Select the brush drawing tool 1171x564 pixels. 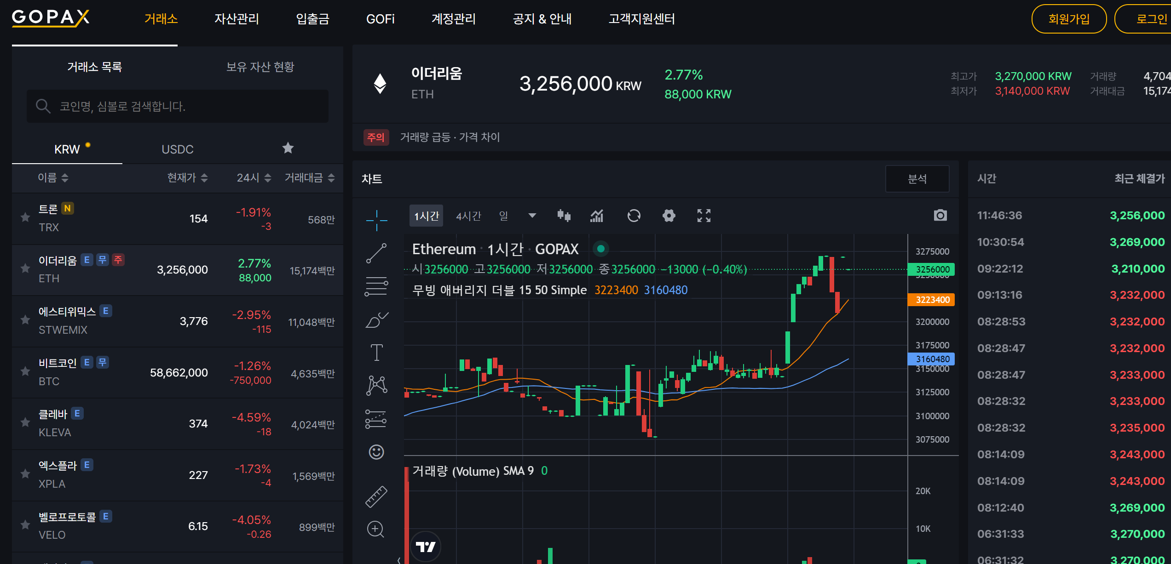click(x=376, y=319)
